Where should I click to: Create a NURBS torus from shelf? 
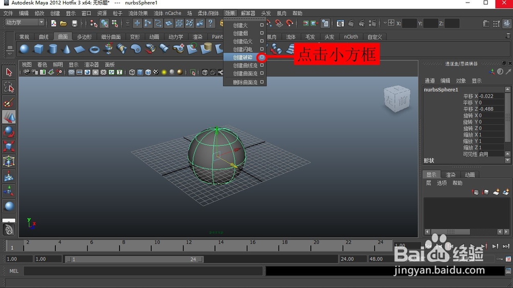(94, 50)
